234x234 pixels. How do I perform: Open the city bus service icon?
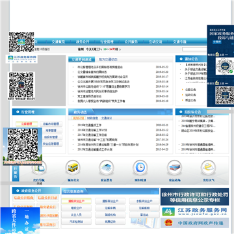click(73, 168)
